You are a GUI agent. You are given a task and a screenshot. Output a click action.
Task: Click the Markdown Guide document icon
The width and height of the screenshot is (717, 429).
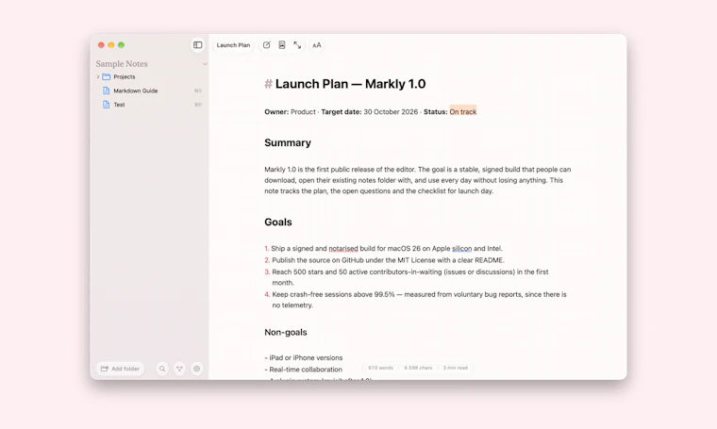(106, 91)
